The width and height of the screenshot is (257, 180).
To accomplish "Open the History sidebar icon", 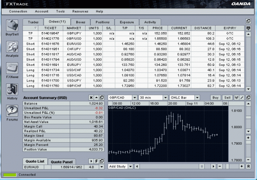I will [12, 90].
